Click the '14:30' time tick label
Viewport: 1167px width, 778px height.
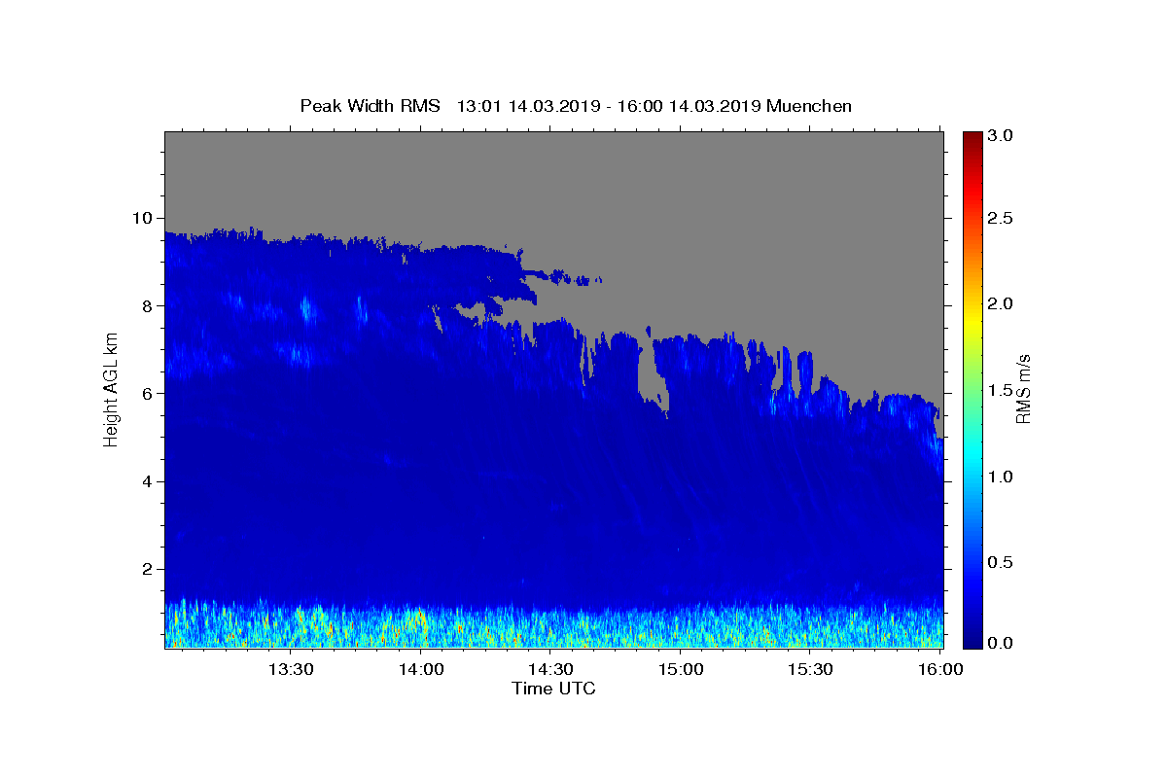pos(550,669)
